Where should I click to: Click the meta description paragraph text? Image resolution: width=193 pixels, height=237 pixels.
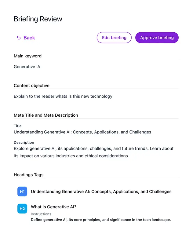[93, 152]
